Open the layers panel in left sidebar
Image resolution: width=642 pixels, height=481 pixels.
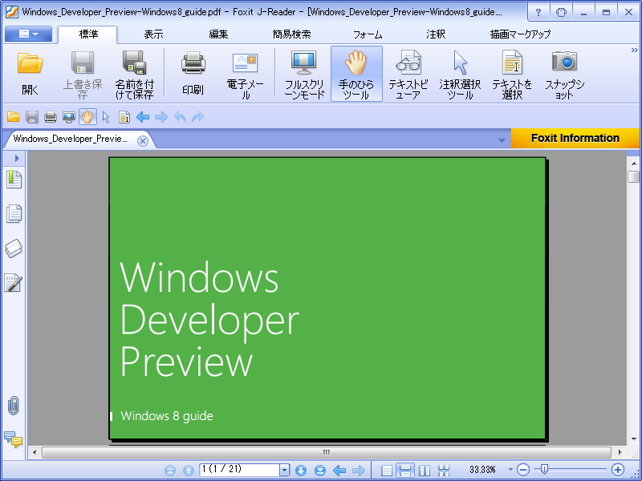pos(14,249)
